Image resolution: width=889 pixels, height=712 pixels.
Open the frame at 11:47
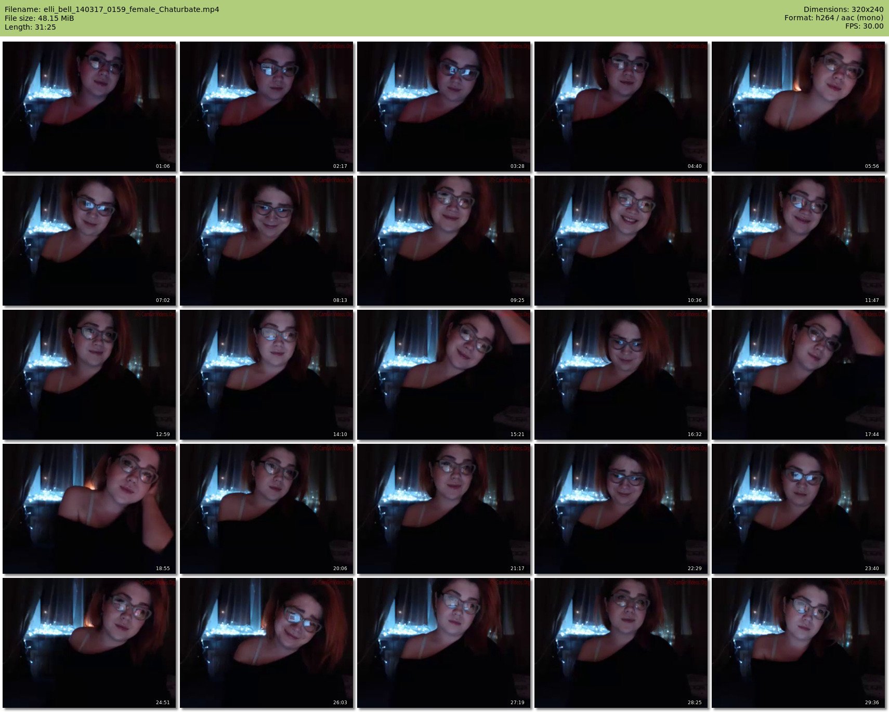click(x=799, y=241)
